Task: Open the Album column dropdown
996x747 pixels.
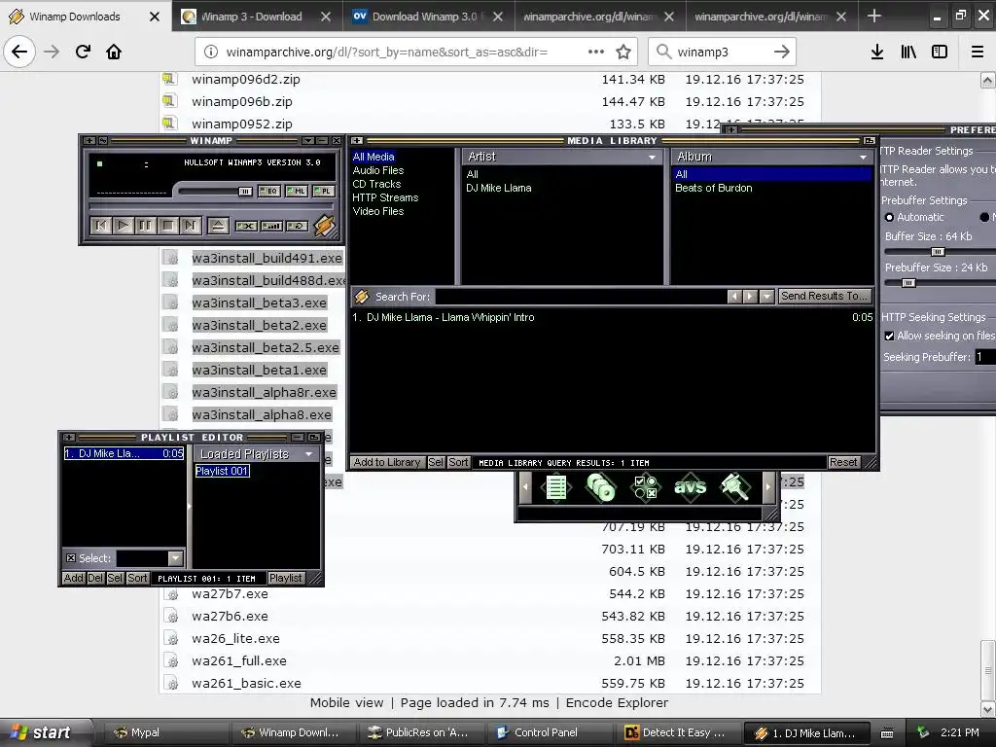Action: point(863,157)
